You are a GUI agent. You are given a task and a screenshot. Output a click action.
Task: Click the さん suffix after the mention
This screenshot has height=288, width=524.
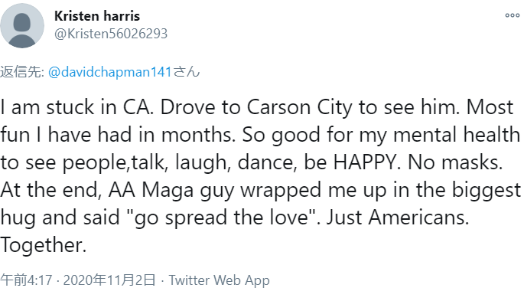coord(187,72)
